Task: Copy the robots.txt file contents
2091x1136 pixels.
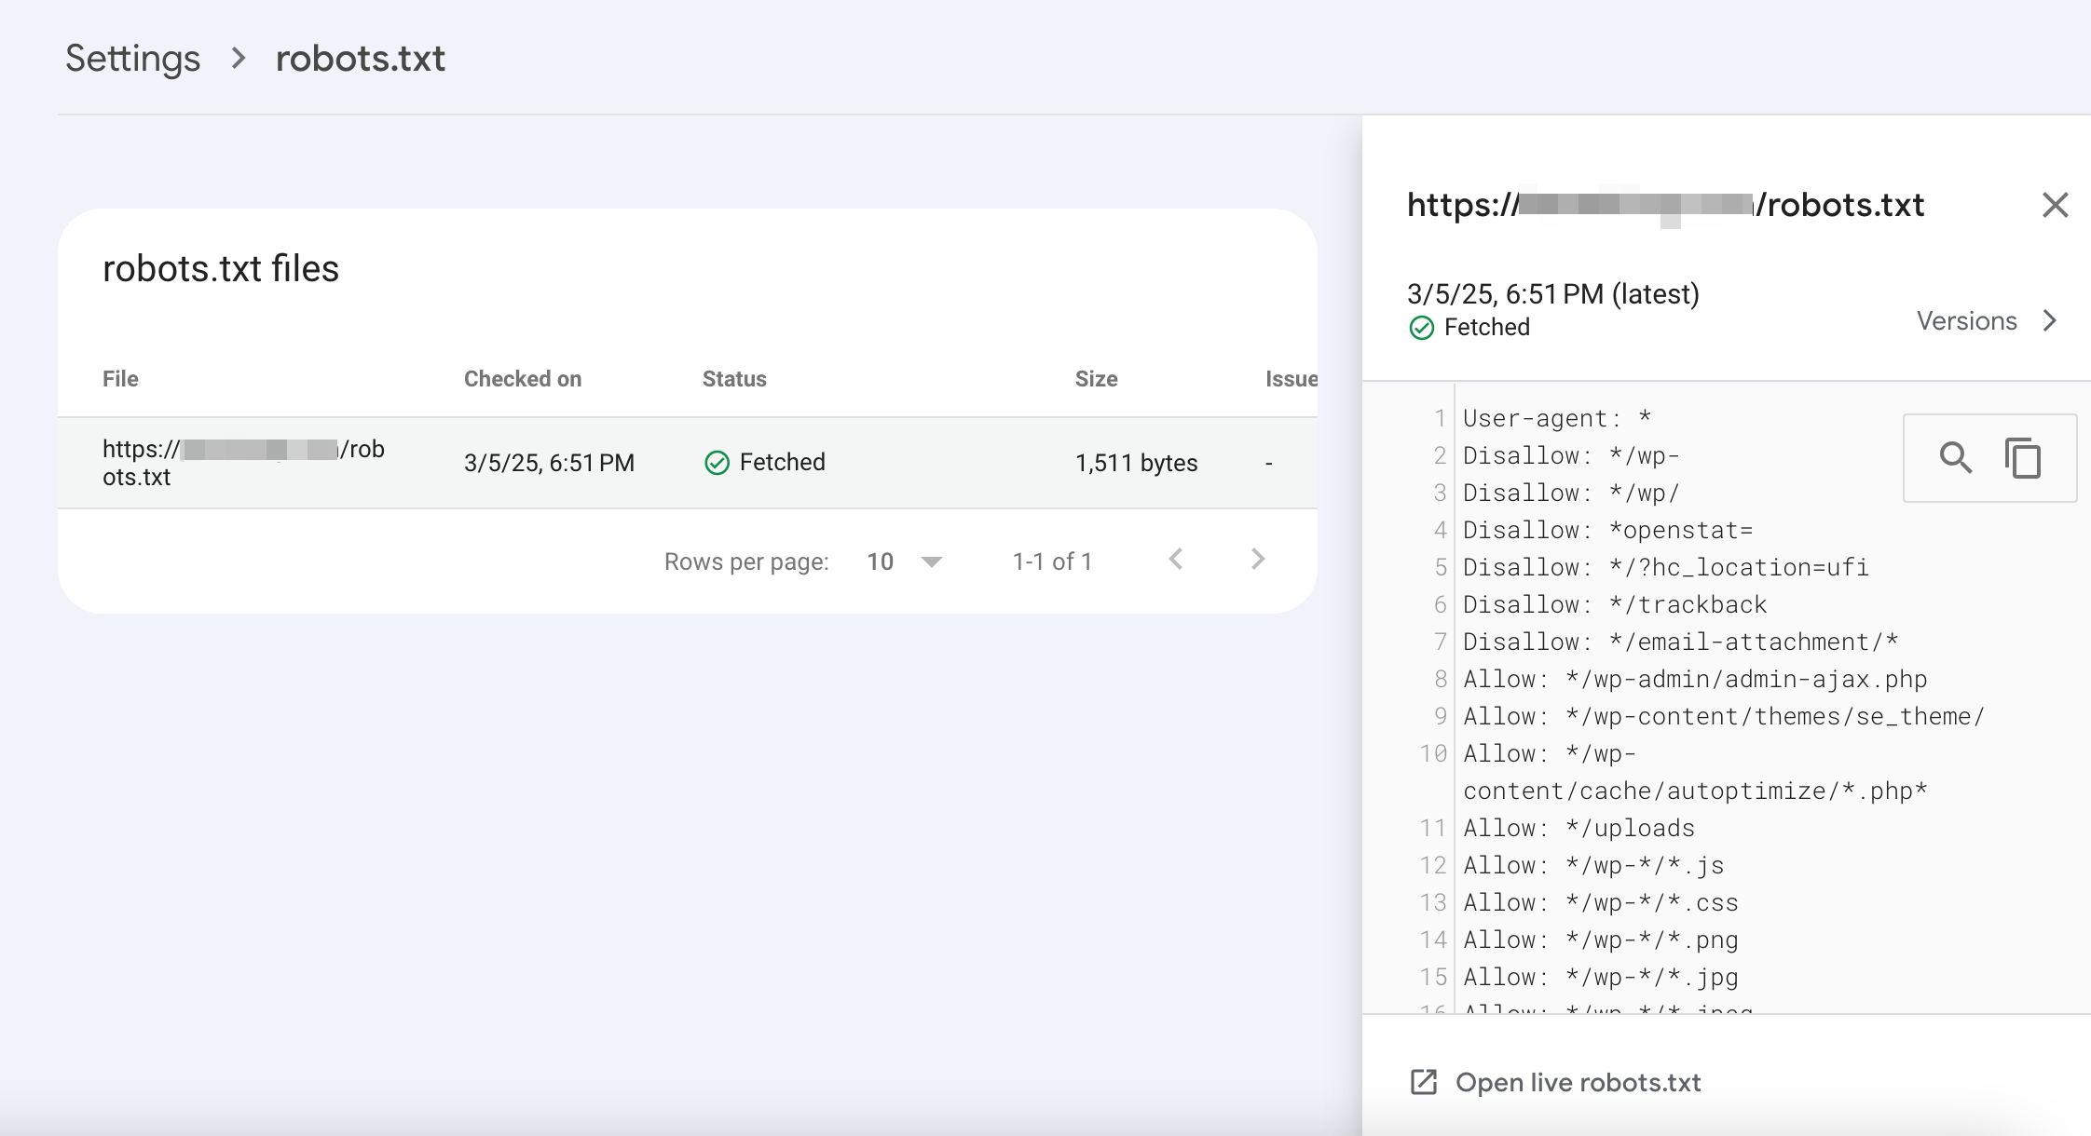Action: tap(2022, 457)
